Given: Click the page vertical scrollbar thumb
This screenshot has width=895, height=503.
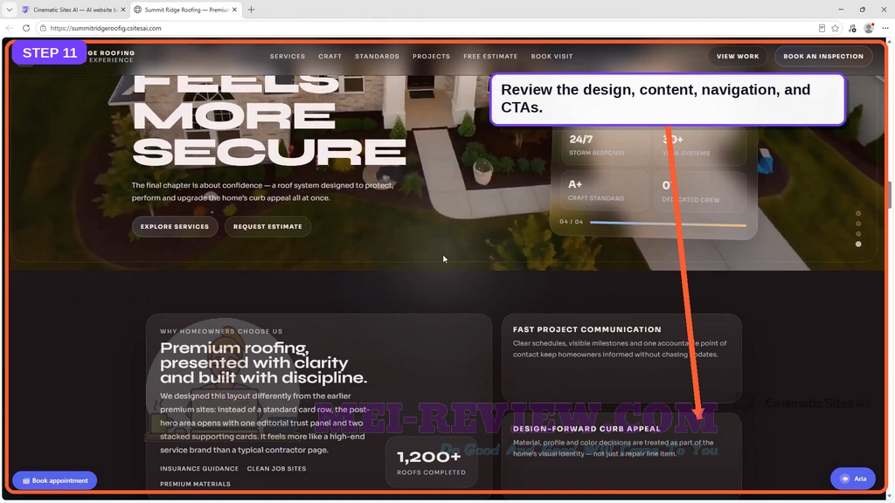Looking at the screenshot, I should [889, 195].
